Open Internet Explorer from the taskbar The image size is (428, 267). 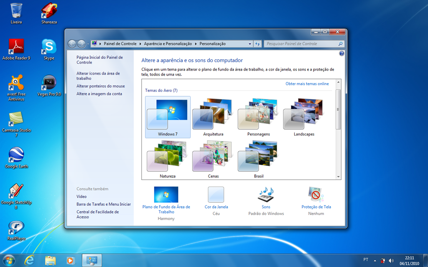coord(30,260)
